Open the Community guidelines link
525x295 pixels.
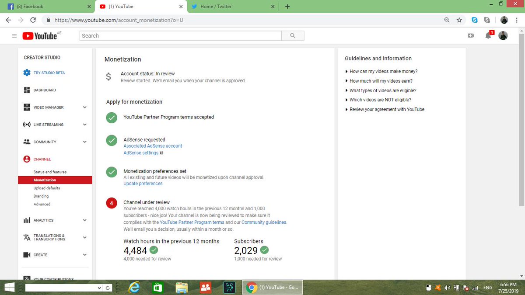(264, 222)
